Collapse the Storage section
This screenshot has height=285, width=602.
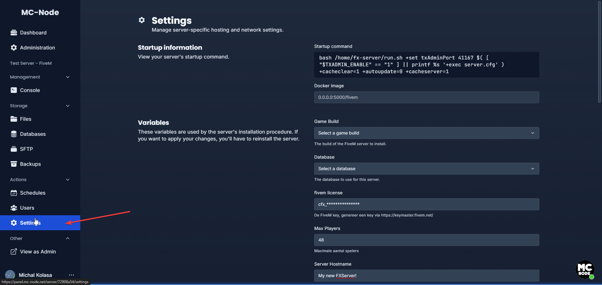(68, 106)
